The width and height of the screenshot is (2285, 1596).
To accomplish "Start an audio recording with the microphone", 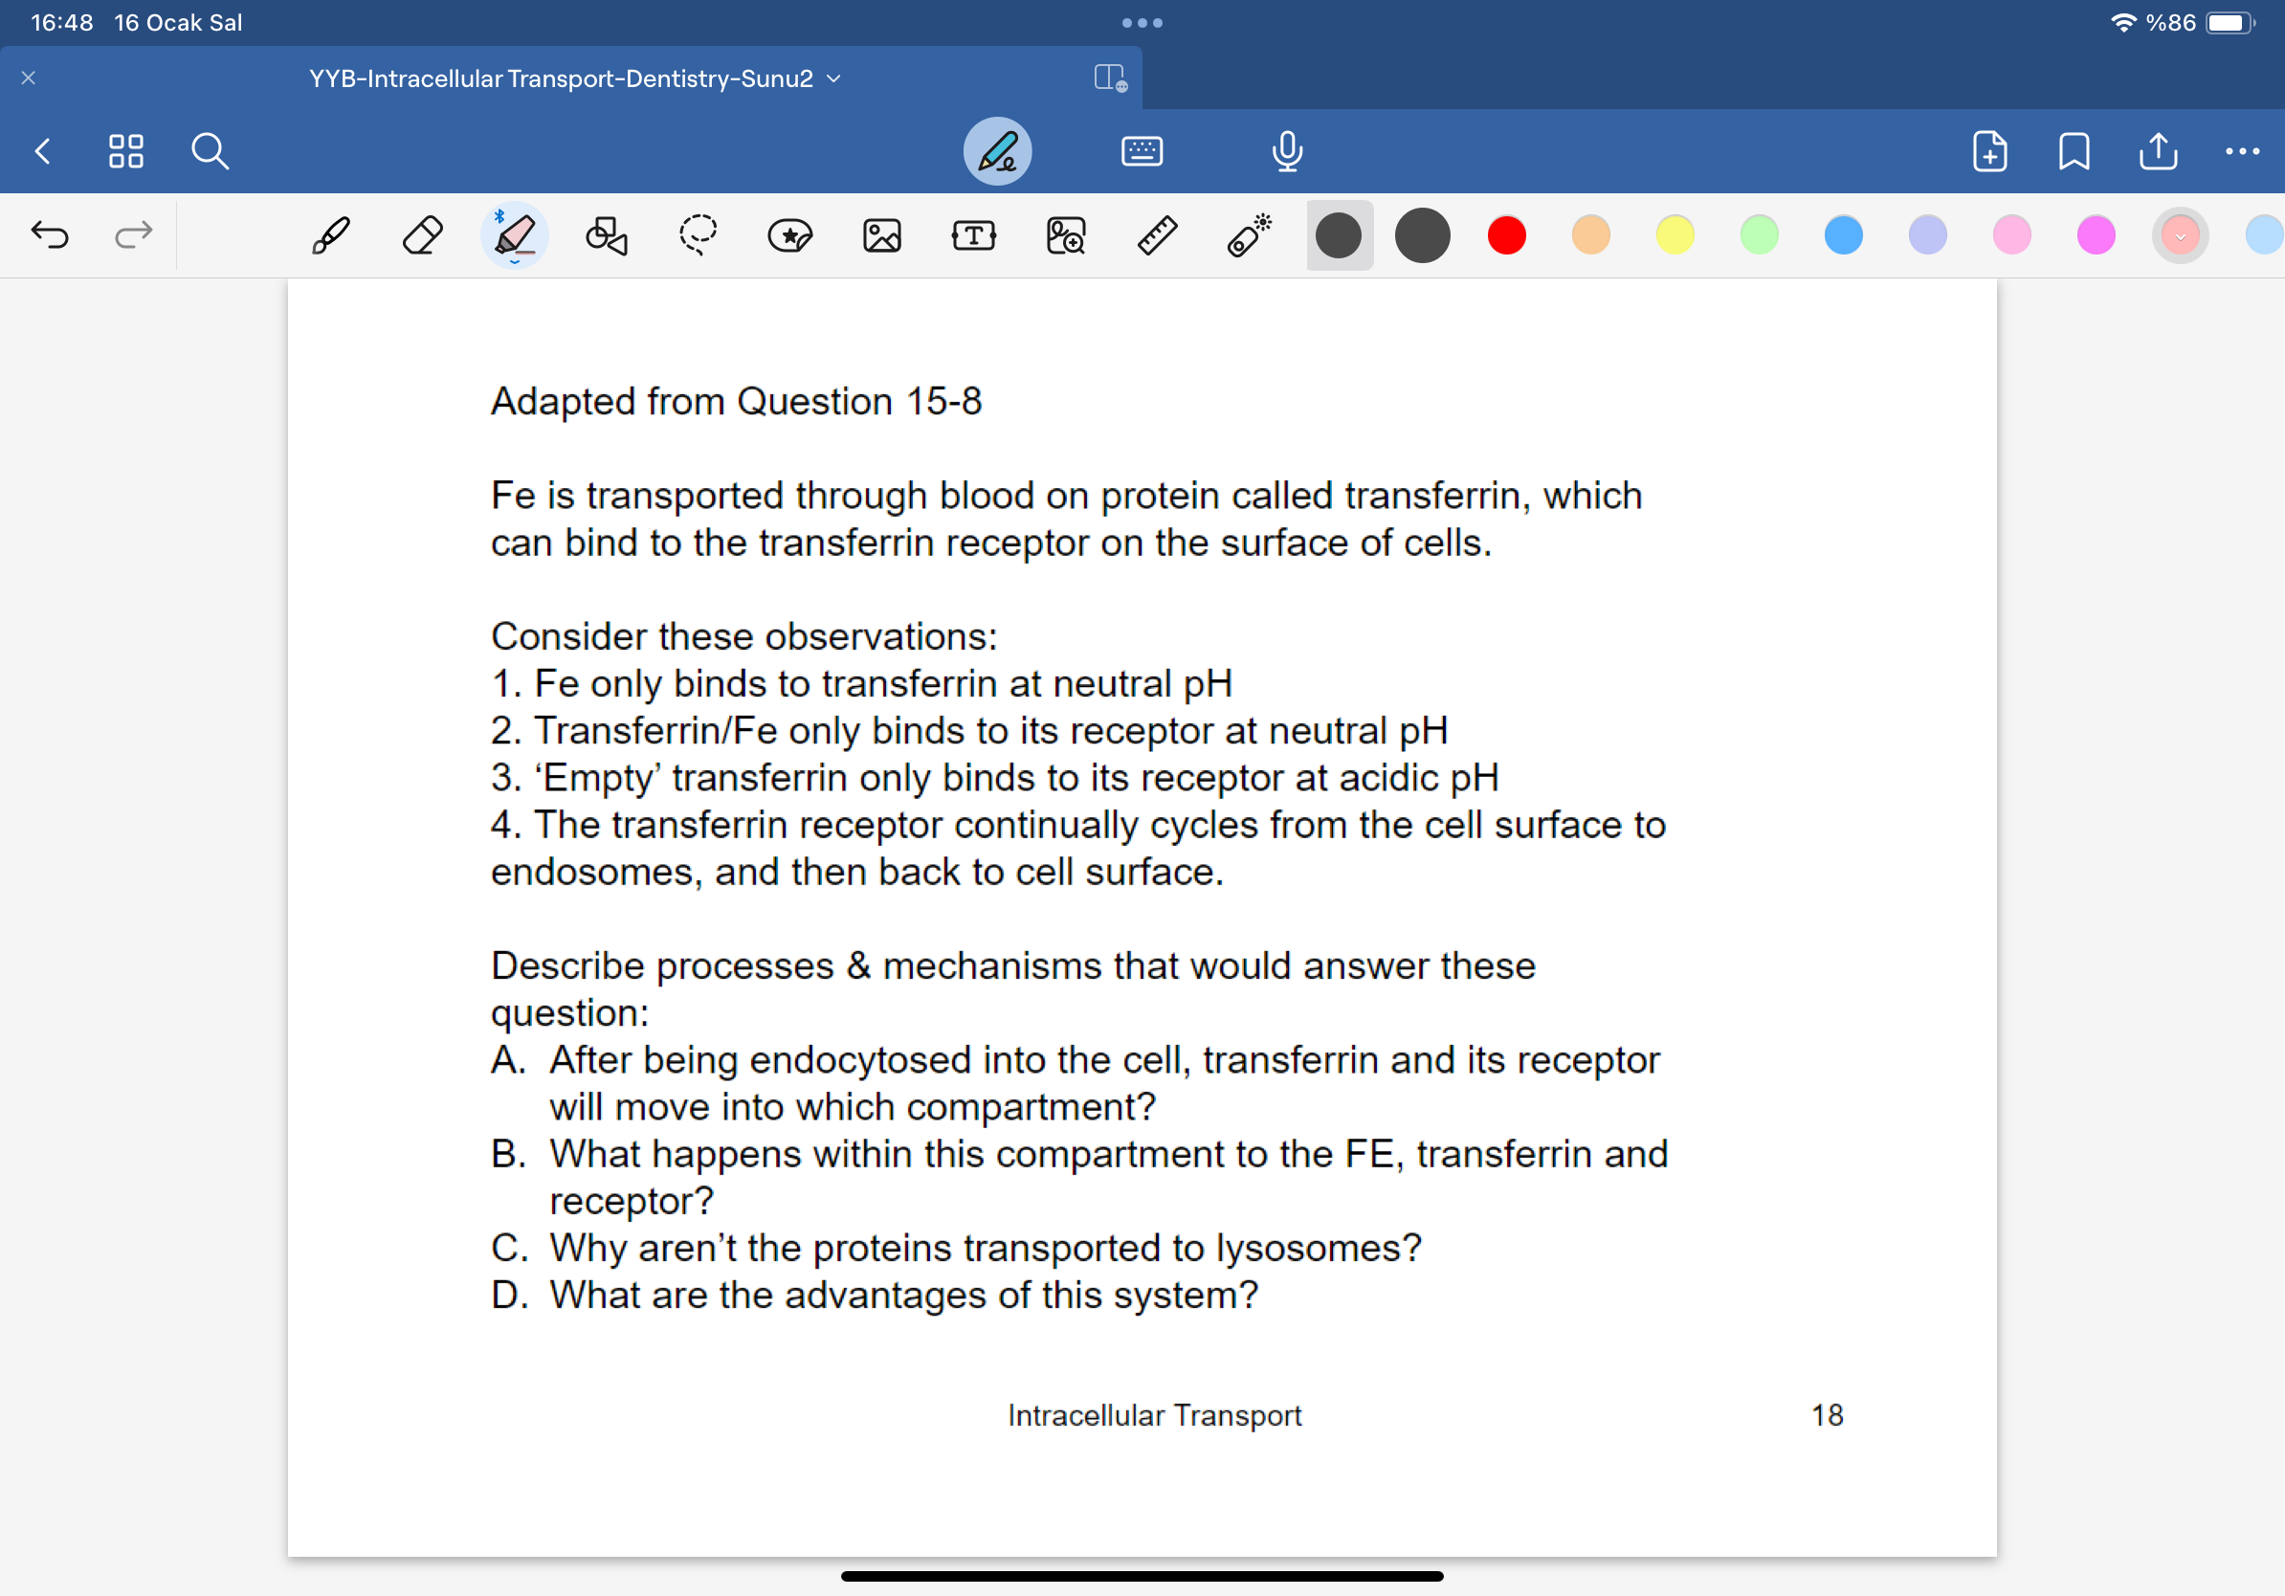I will pyautogui.click(x=1286, y=151).
